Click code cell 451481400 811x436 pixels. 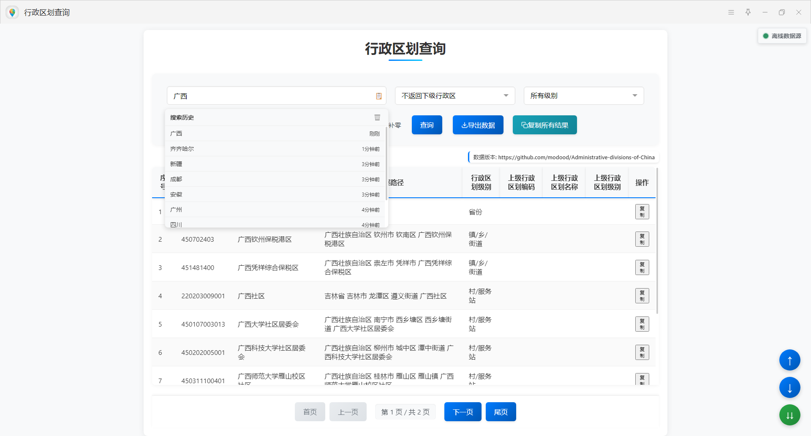[x=198, y=268]
